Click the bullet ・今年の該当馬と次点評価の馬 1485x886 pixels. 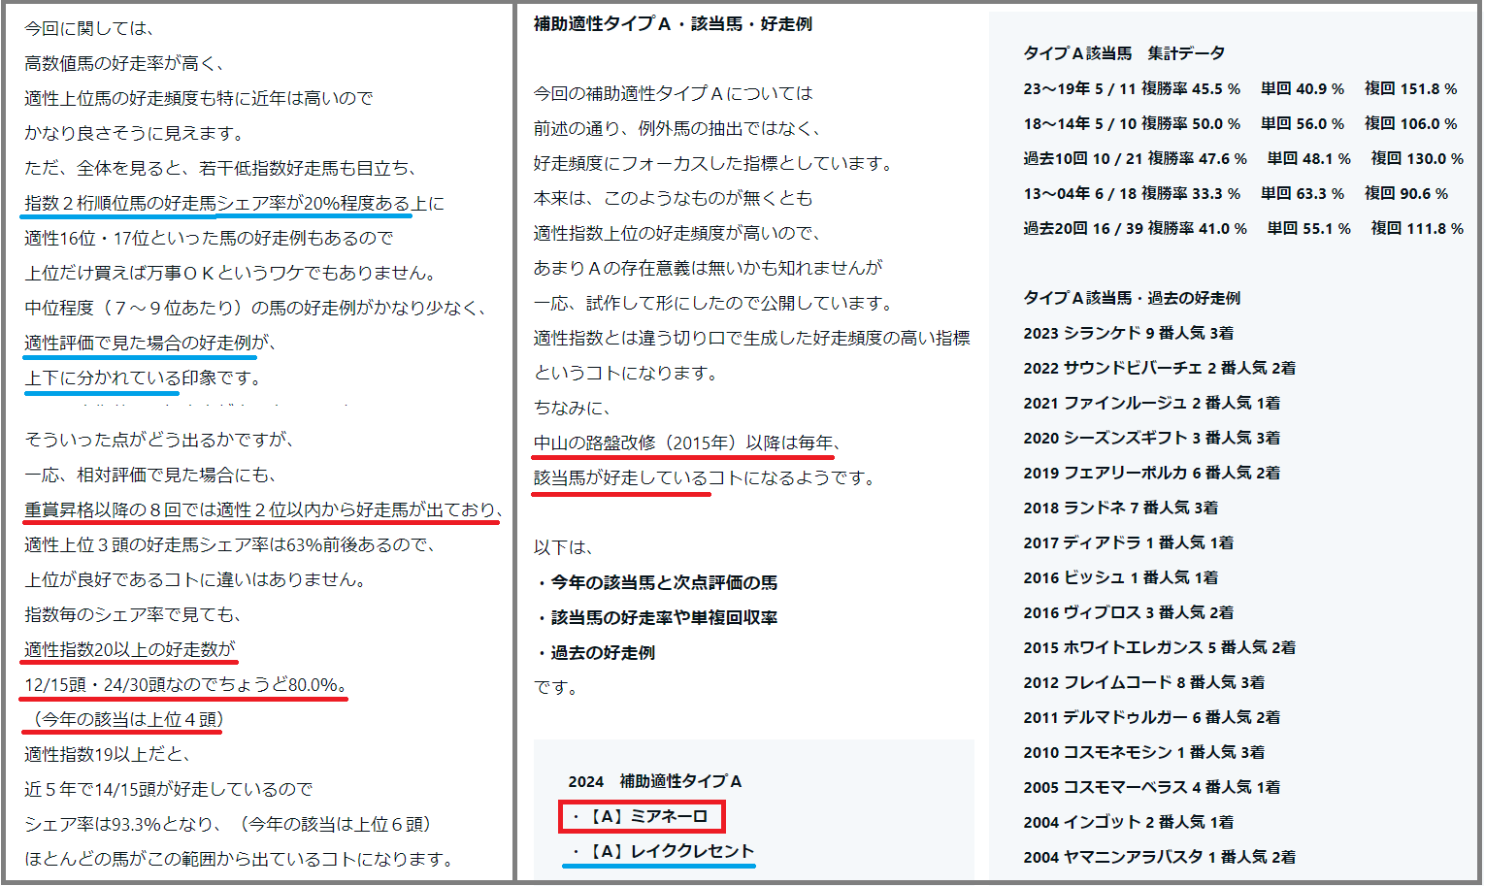click(x=656, y=582)
